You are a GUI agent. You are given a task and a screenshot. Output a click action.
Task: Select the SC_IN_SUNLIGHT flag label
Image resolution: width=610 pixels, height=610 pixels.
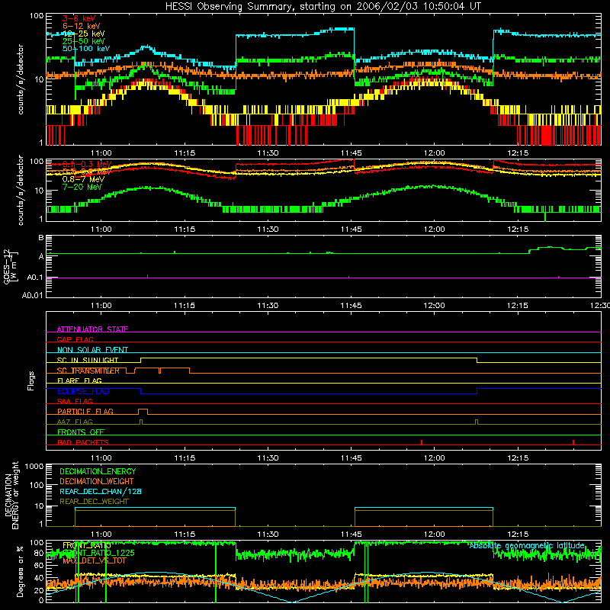(88, 360)
